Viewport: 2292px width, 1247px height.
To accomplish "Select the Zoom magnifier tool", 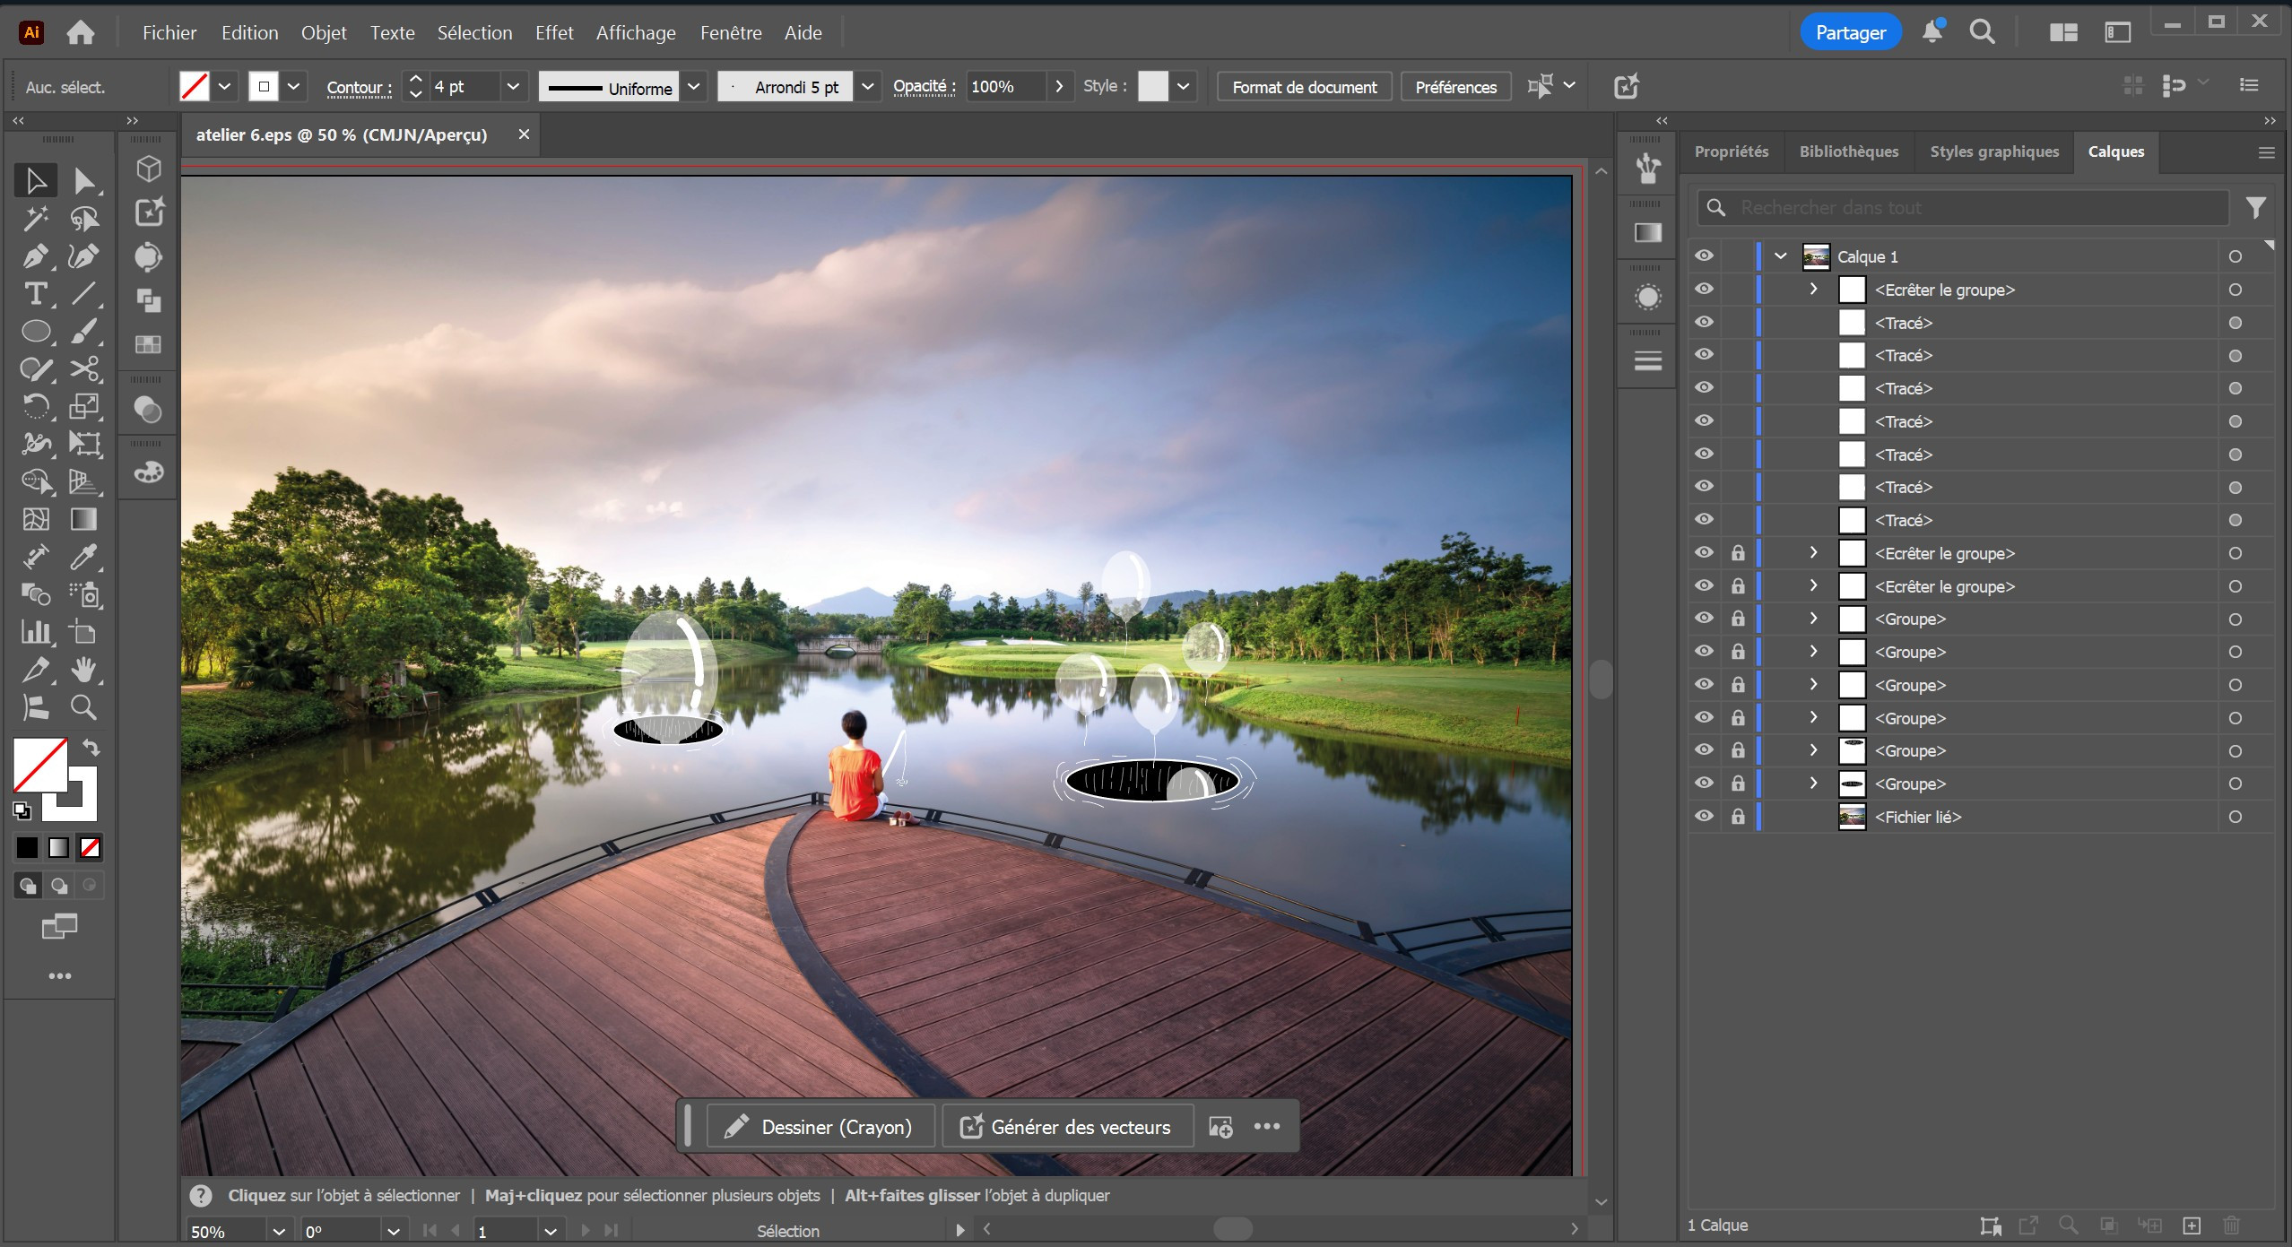I will pos(83,708).
